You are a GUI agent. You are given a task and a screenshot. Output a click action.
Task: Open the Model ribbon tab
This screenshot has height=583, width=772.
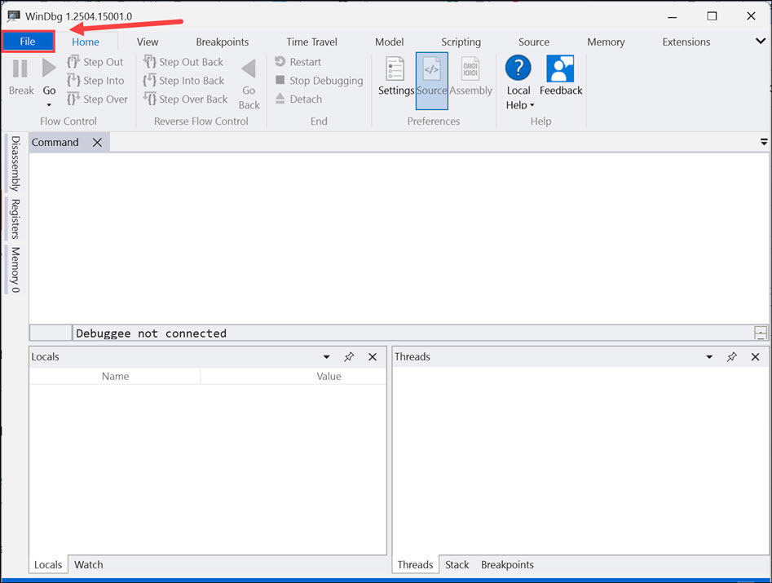tap(390, 42)
